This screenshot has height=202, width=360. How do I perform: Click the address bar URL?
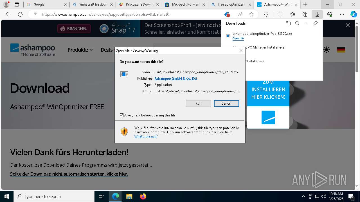[x=105, y=14]
